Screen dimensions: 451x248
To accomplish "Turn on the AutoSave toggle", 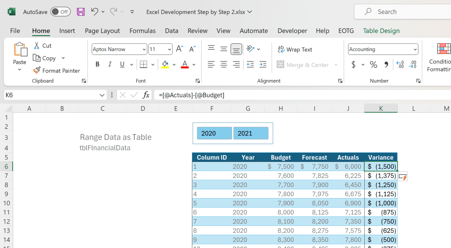I will coord(60,12).
